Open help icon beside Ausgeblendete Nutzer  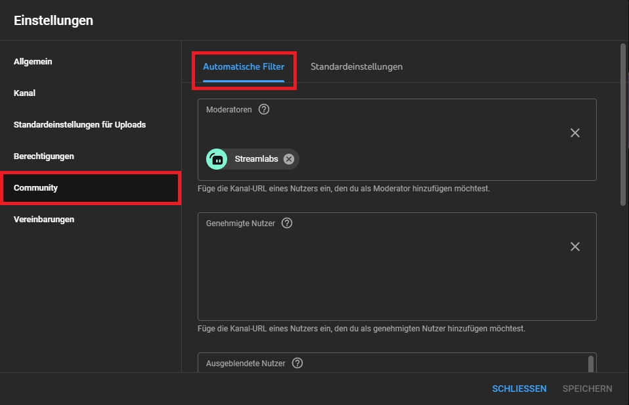click(297, 363)
